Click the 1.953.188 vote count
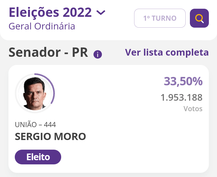The height and width of the screenshot is (177, 217). pos(181,98)
